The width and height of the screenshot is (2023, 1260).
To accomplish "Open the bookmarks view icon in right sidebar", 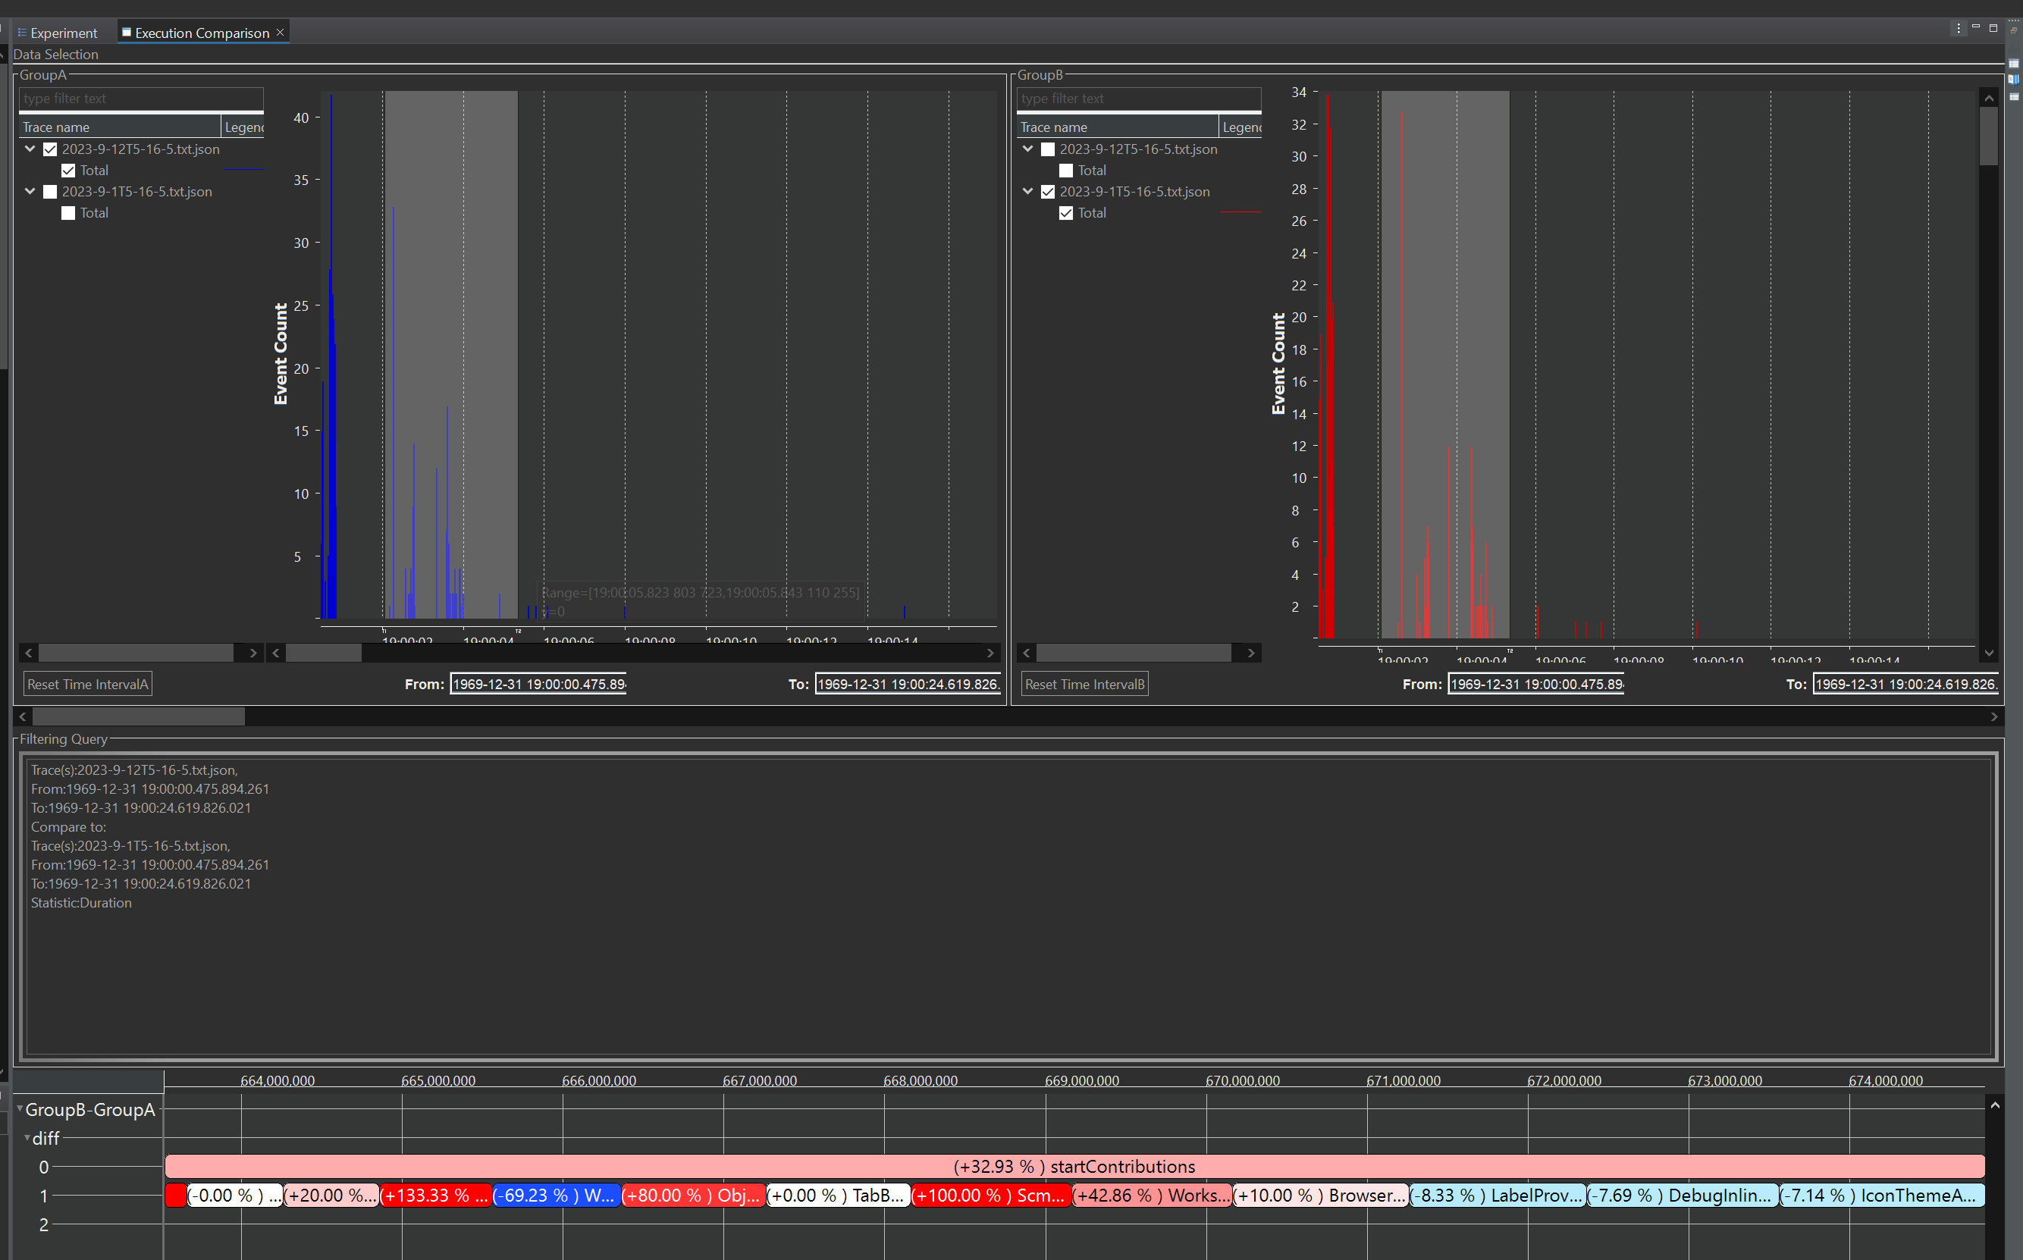I will coord(2014,80).
